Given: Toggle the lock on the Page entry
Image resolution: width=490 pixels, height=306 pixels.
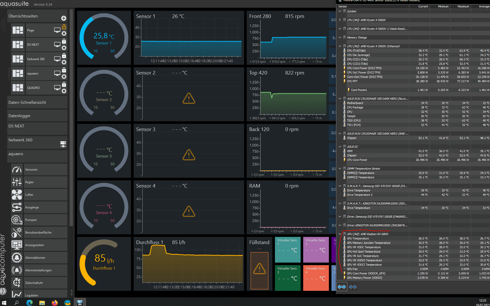Looking at the screenshot, I should click(64, 27).
